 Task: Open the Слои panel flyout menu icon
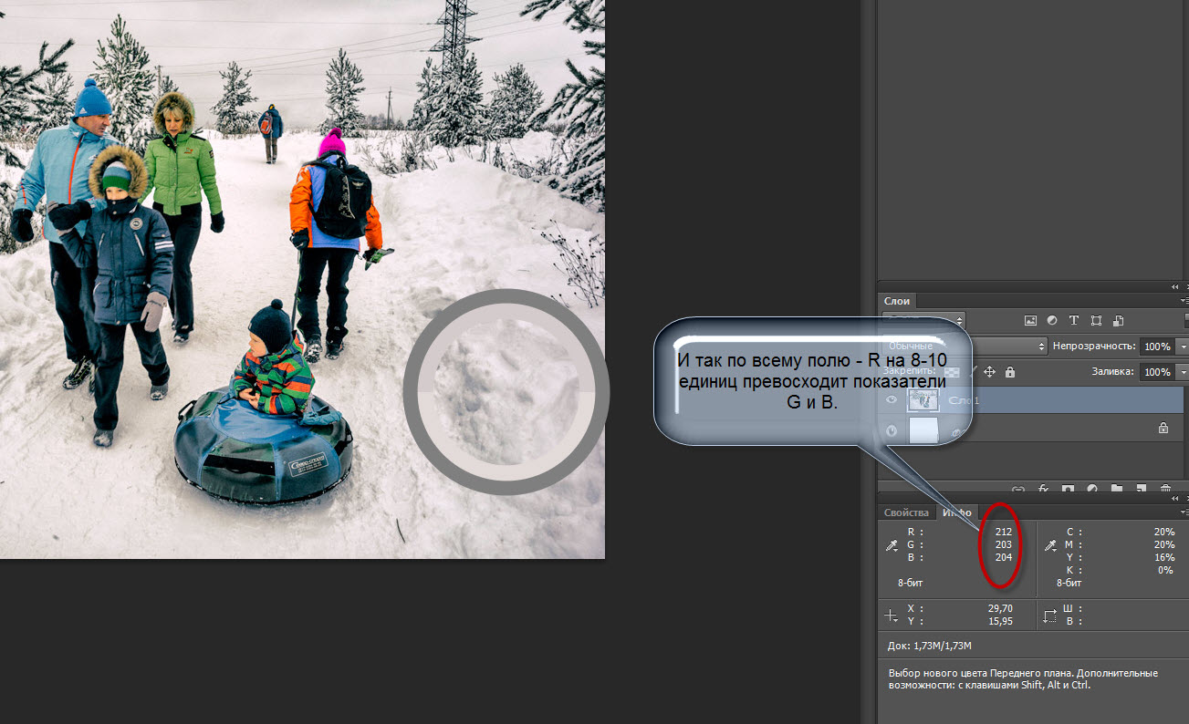point(1184,301)
